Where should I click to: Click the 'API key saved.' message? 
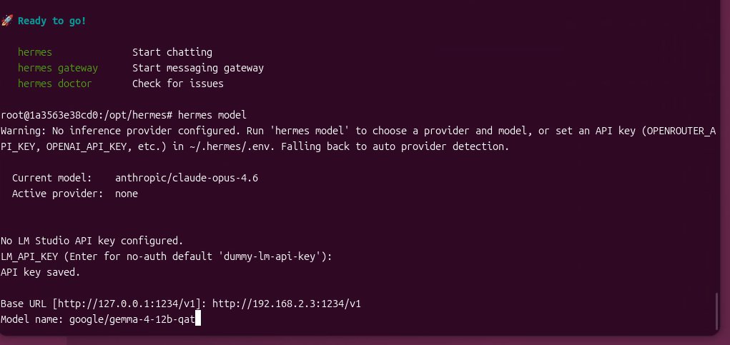41,272
